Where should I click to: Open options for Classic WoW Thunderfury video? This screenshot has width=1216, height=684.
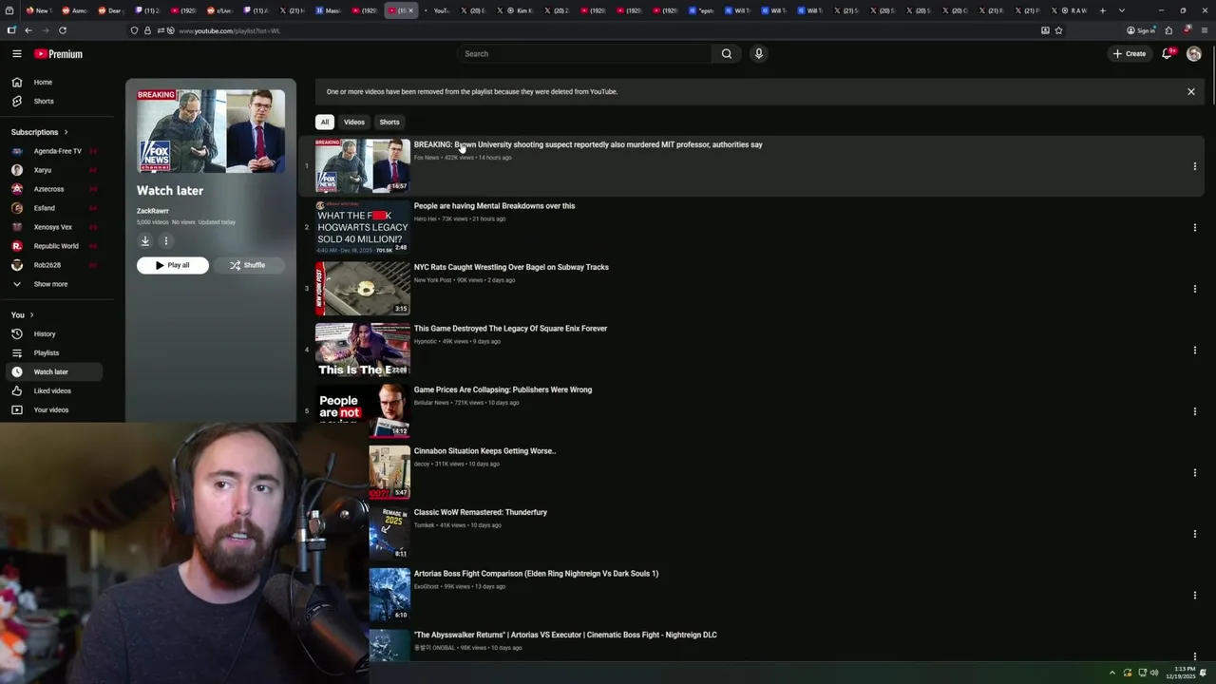coord(1194,534)
